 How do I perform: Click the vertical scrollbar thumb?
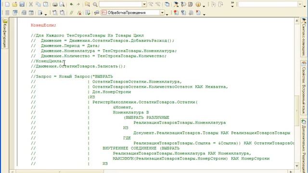pos(296,111)
